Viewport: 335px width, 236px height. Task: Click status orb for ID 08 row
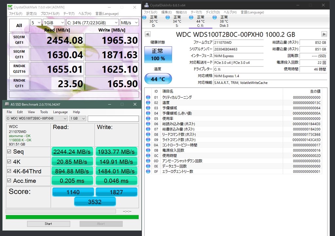(148, 134)
